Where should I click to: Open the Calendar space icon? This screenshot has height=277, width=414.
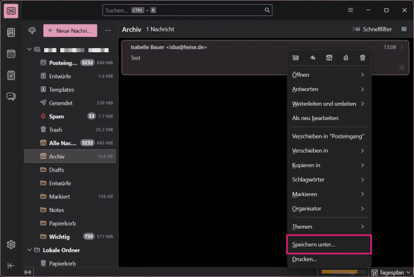click(x=11, y=54)
